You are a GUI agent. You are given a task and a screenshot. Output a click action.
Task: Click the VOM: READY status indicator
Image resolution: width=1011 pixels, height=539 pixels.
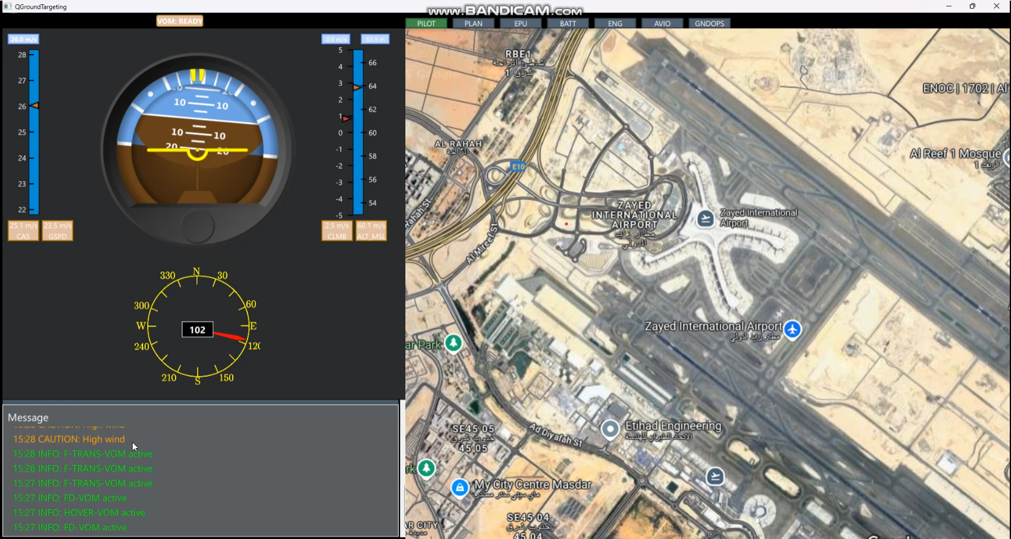point(179,21)
